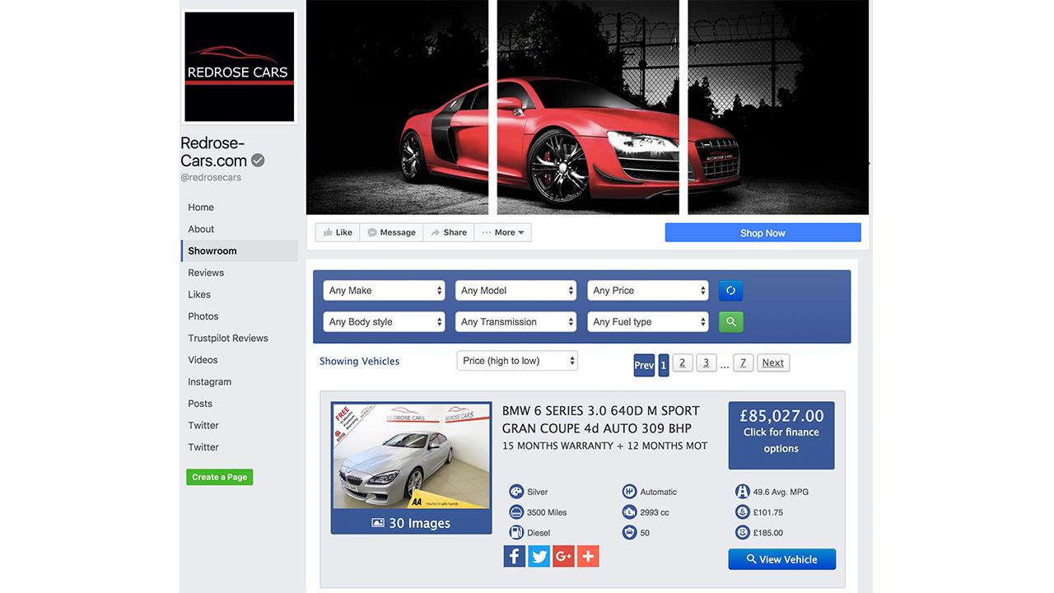Go to page 7 of results
Image resolution: width=1054 pixels, height=593 pixels.
743,363
